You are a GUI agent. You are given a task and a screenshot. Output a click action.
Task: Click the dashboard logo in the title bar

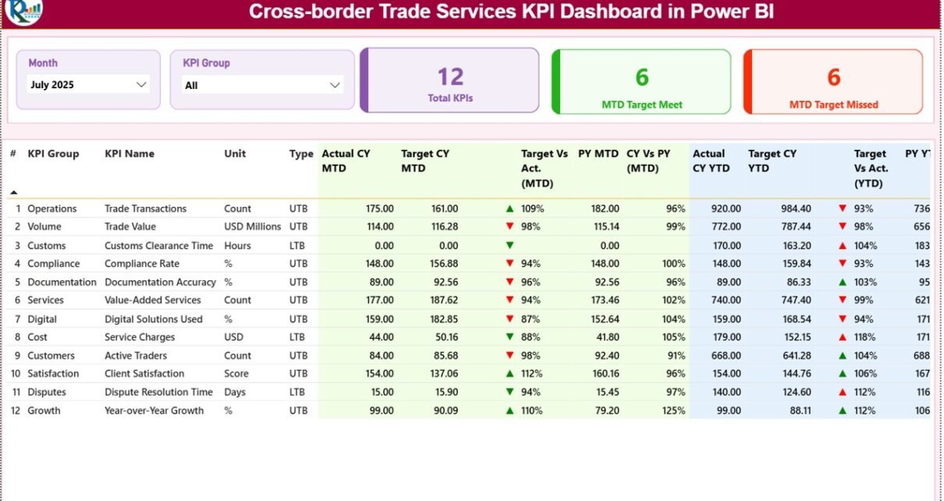click(23, 11)
